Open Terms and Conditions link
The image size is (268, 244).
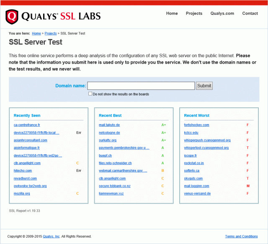241,236
